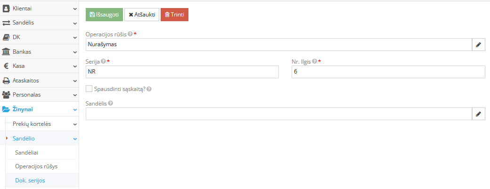Open the Sandėliai submenu item

(x=27, y=153)
